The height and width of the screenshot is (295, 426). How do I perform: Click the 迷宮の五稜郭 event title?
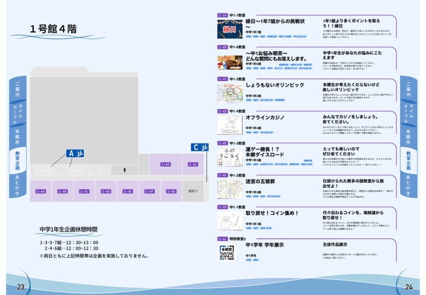click(260, 181)
